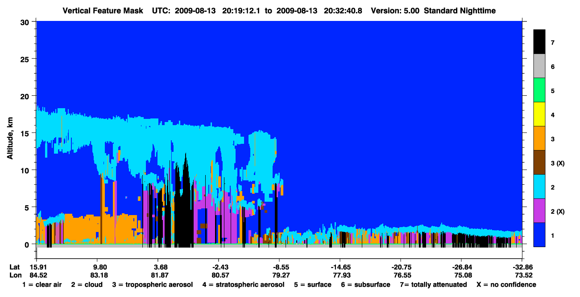Click the y-axis tick label 25
This screenshot has height=297, width=580.
click(26, 59)
